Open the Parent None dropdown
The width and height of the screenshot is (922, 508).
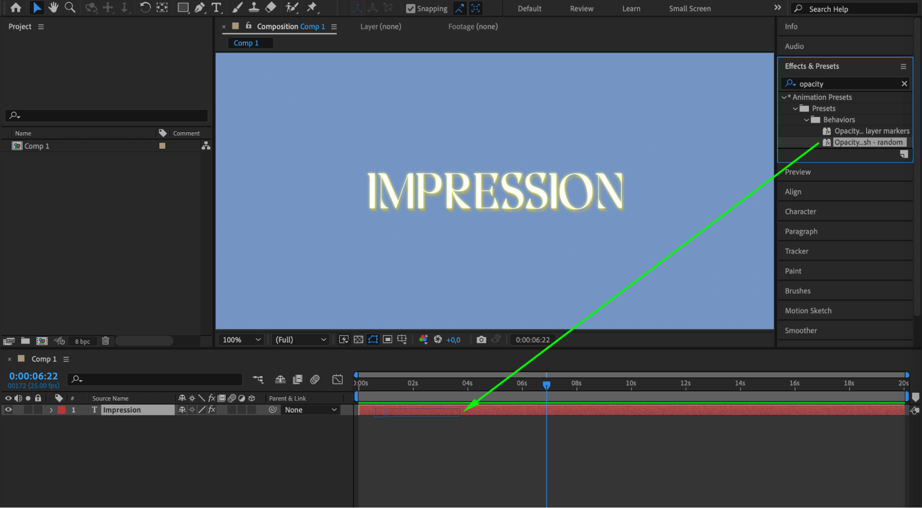[310, 410]
